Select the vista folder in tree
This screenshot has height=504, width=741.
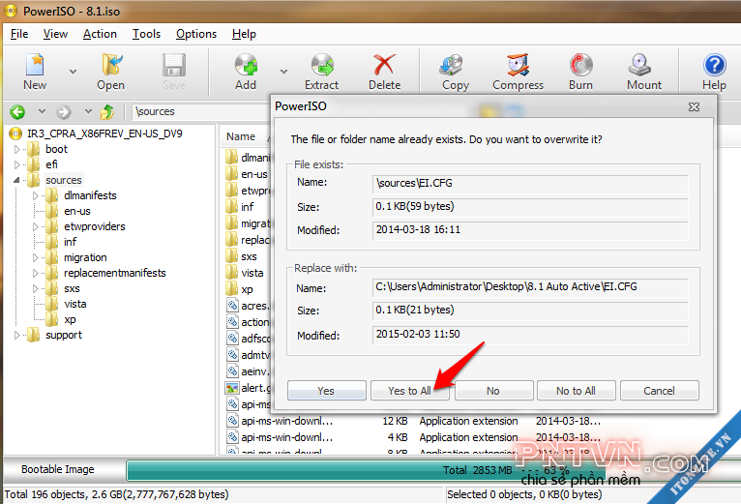(75, 304)
